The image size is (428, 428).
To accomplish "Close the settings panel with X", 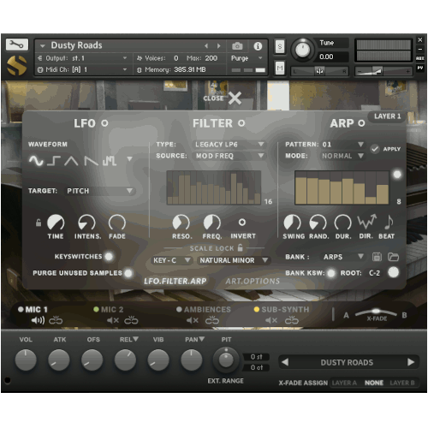I will click(235, 98).
